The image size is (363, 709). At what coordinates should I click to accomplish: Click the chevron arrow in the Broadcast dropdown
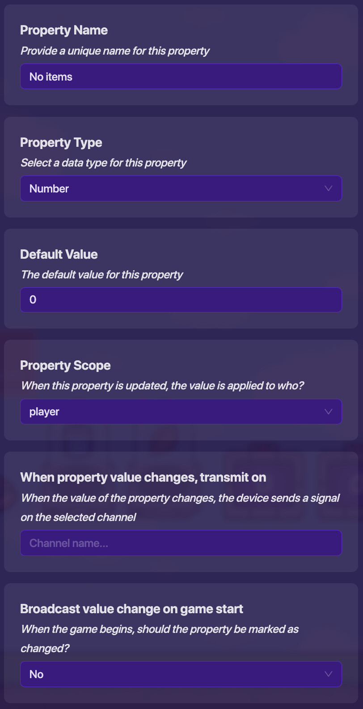(x=329, y=674)
